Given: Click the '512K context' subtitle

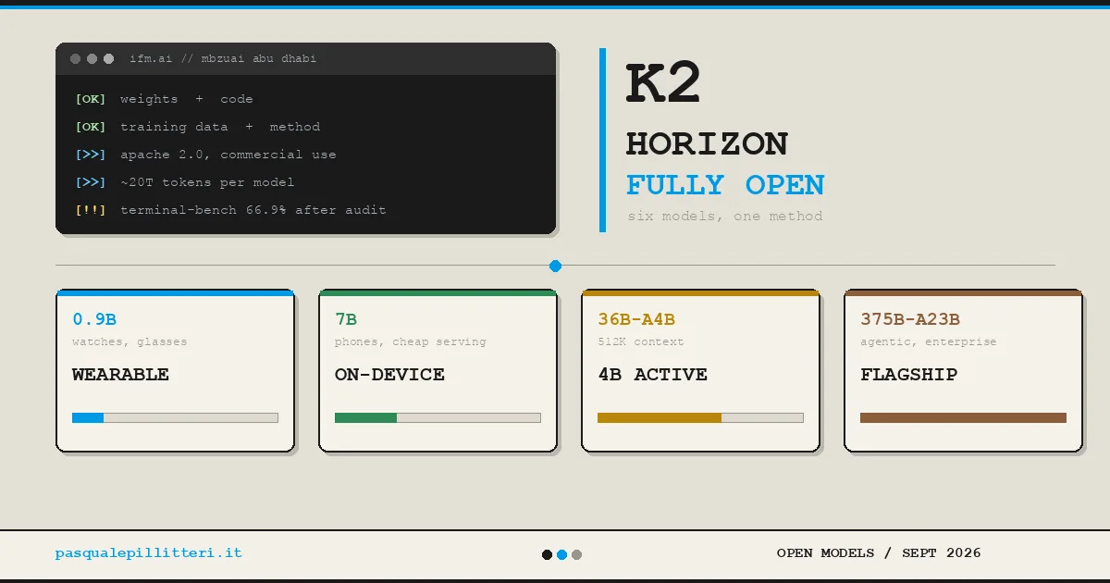Looking at the screenshot, I should pyautogui.click(x=641, y=342).
